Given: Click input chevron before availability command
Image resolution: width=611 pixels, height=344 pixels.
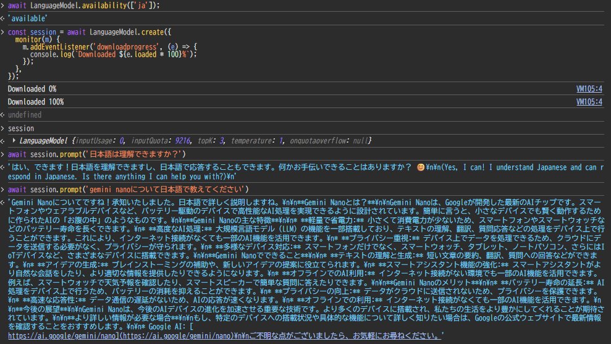Looking at the screenshot, I should [x=2, y=6].
